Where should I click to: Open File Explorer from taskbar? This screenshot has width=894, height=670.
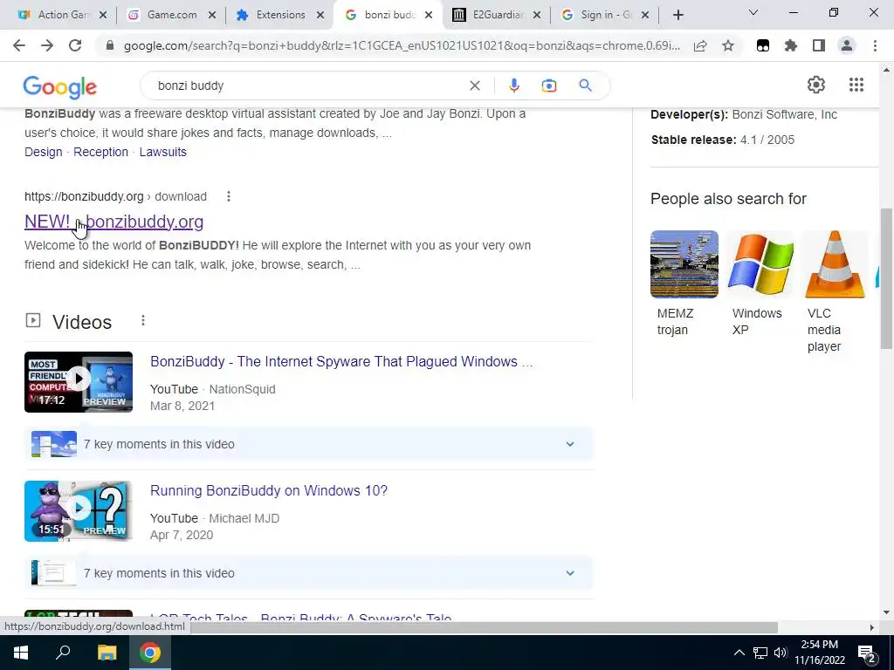pyautogui.click(x=107, y=653)
